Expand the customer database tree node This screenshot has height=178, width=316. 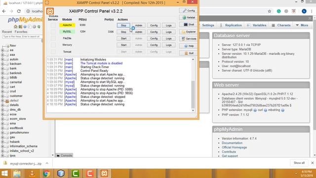click(2, 96)
